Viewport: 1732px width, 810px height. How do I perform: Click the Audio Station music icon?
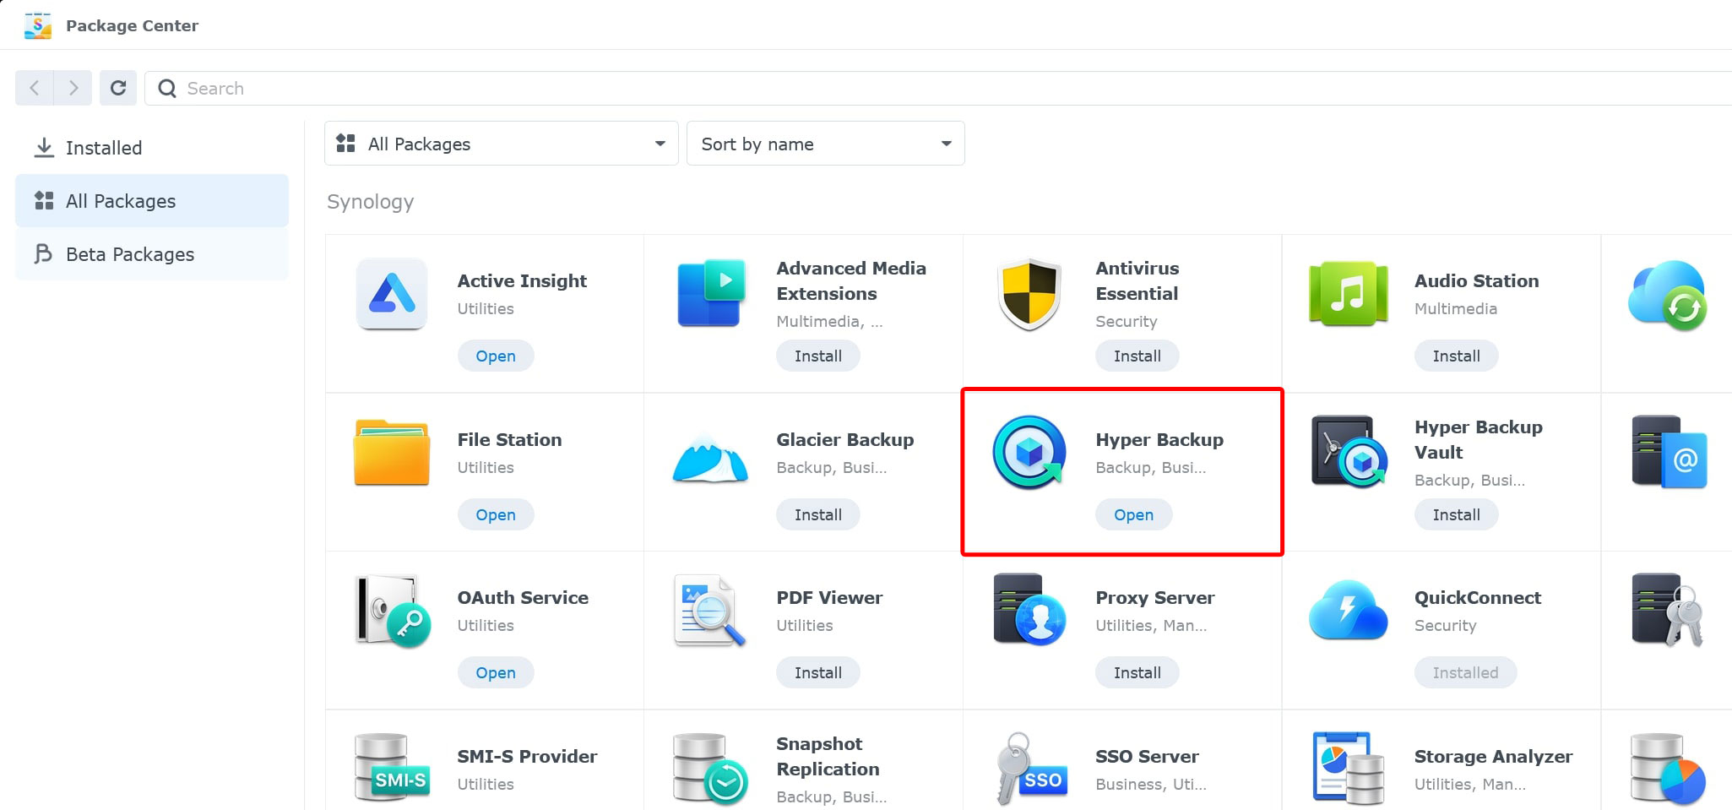[1349, 294]
